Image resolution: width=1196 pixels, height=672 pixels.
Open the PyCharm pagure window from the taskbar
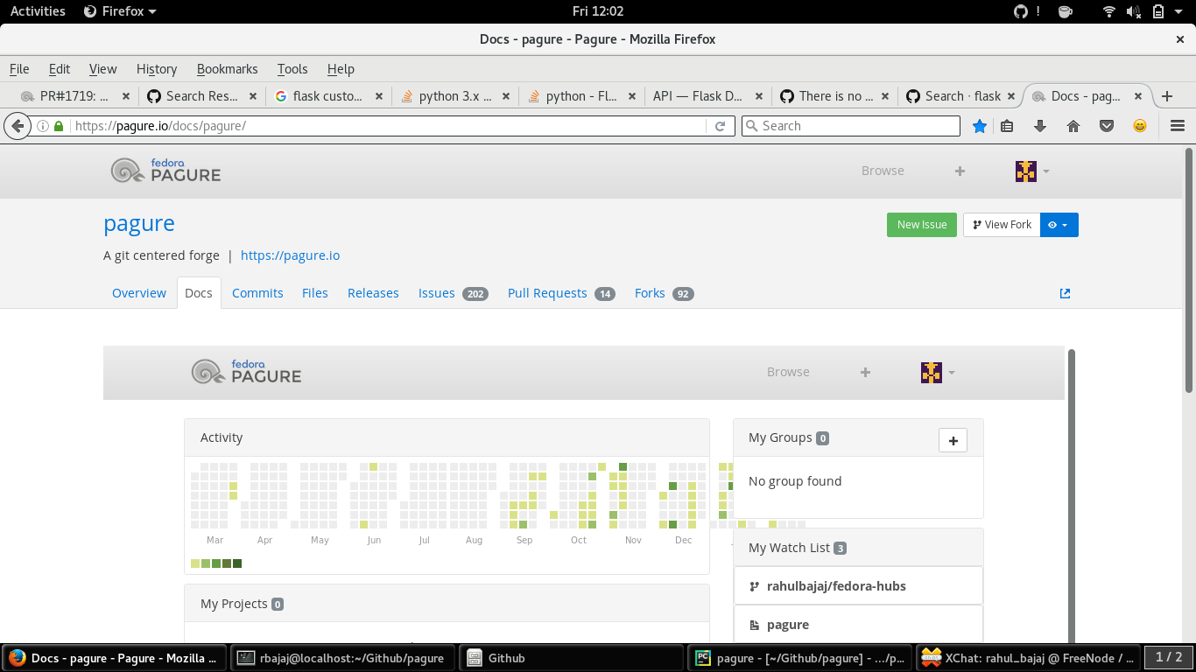[x=800, y=658]
